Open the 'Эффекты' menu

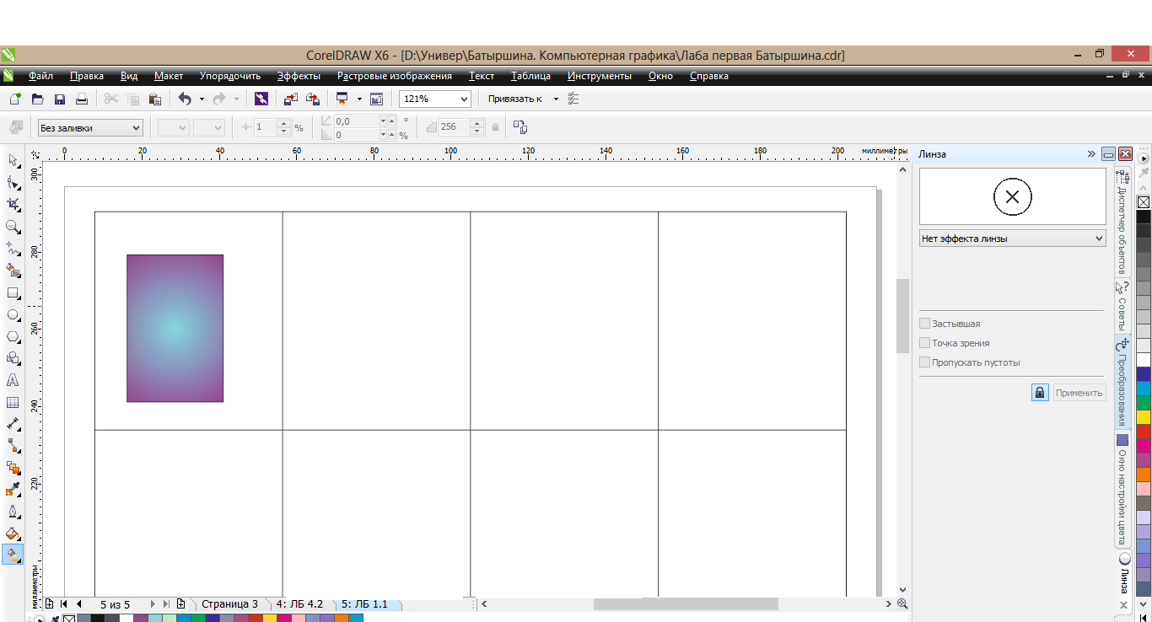coord(299,76)
